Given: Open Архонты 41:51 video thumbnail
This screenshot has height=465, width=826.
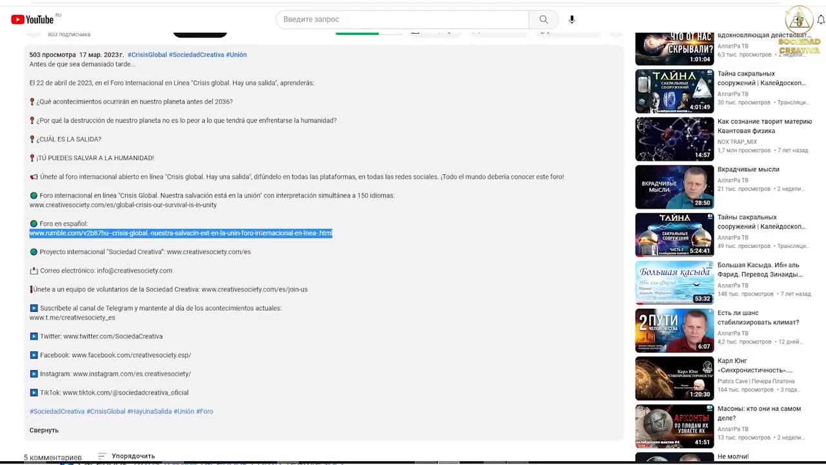Looking at the screenshot, I should pos(674,426).
